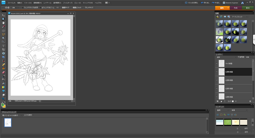Click the 画面にフィット button
The image size is (255, 138).
click(x=77, y=8)
